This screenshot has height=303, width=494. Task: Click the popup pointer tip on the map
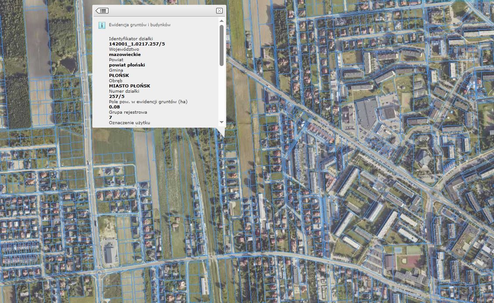(x=222, y=137)
